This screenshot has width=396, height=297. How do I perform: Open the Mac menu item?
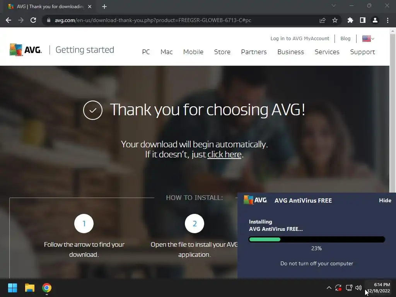pyautogui.click(x=166, y=52)
